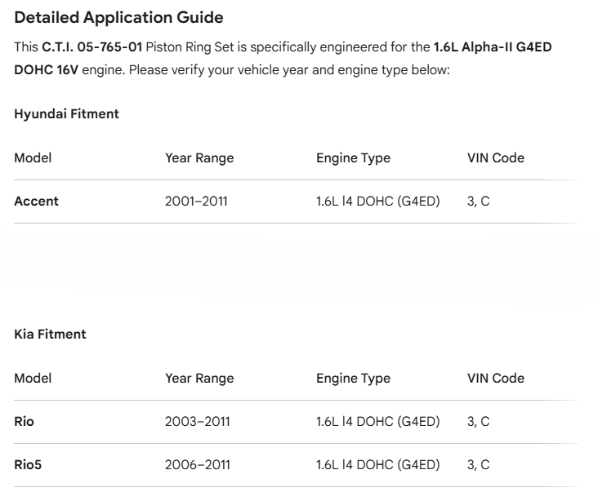Click Hyundai table Engine Type header
This screenshot has height=501, width=598.
click(353, 158)
